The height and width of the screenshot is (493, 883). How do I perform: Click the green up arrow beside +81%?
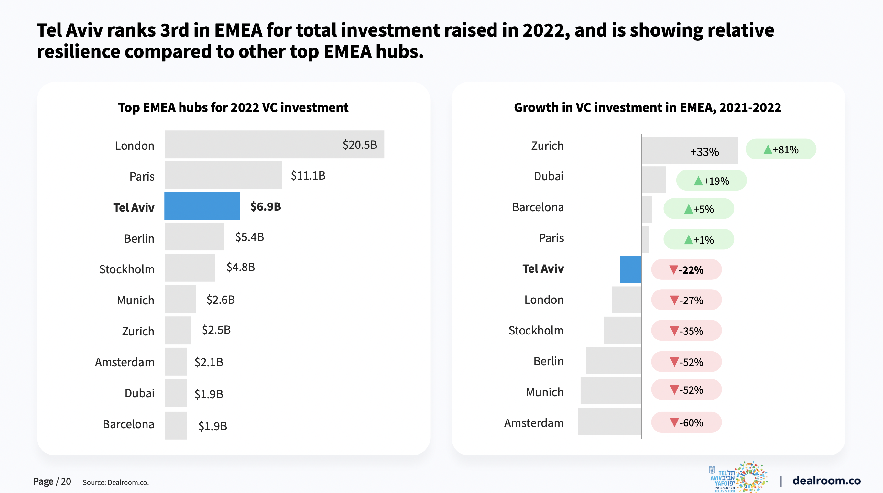pos(768,149)
